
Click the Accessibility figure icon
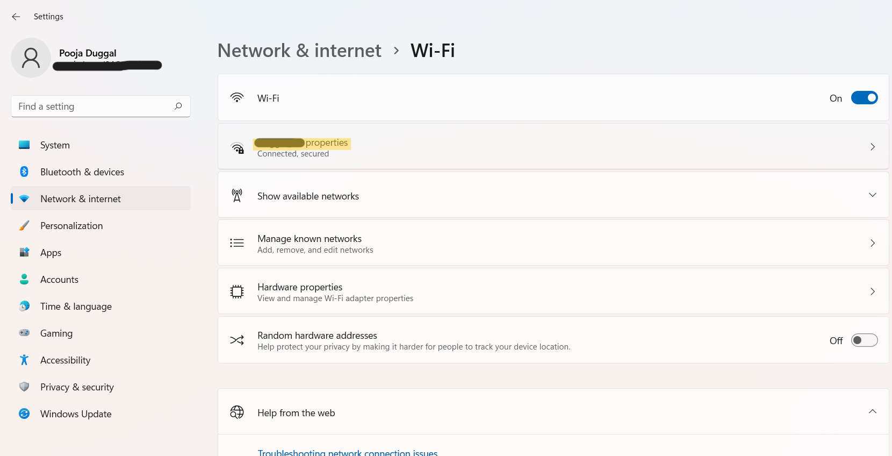(24, 360)
